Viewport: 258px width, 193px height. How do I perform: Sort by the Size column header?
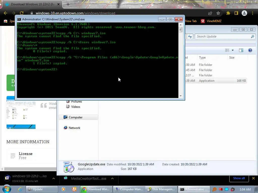click(x=238, y=58)
